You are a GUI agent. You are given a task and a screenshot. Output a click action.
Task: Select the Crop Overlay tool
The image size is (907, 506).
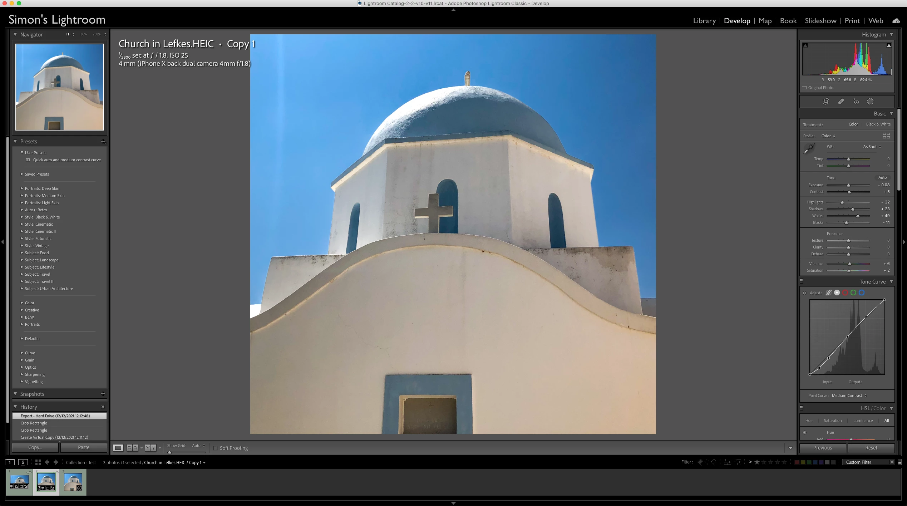(826, 102)
